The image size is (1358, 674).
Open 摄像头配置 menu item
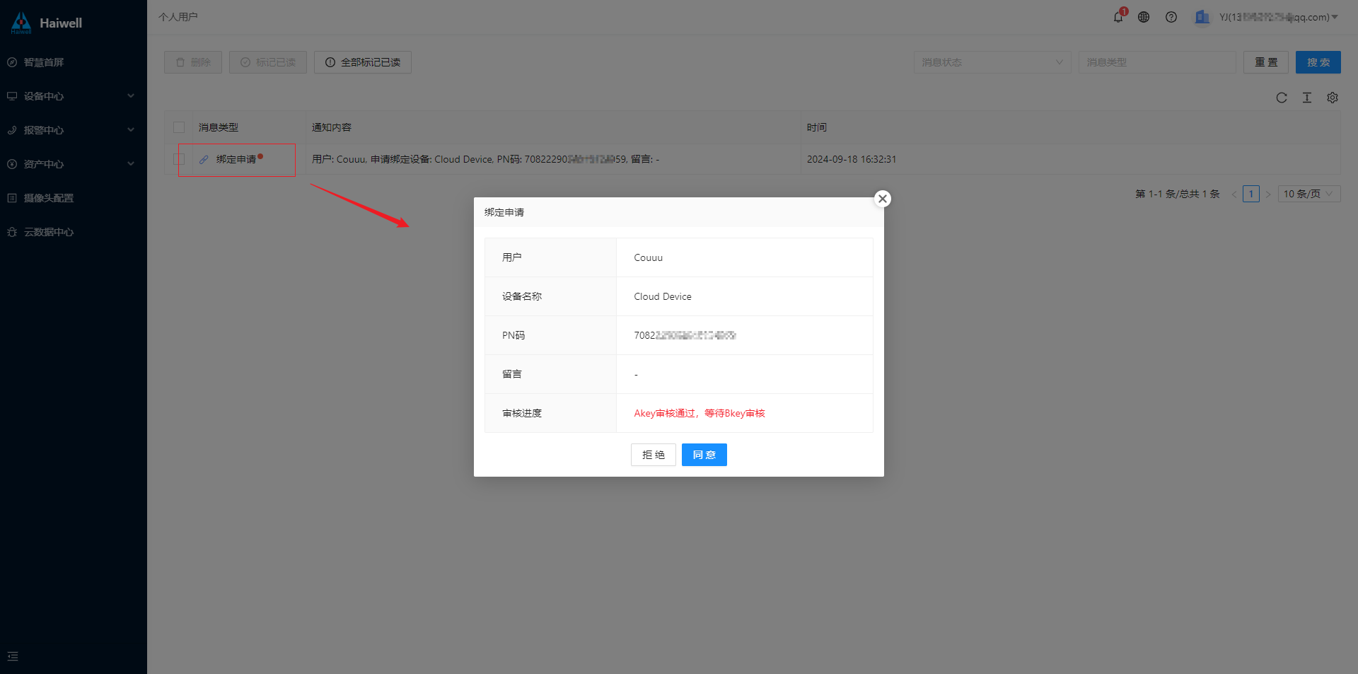tap(74, 198)
